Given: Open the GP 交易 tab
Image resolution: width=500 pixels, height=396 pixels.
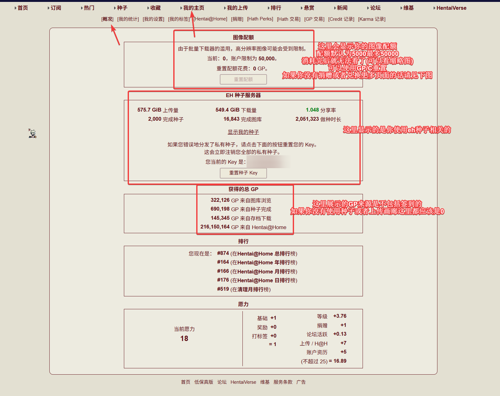Looking at the screenshot, I should [314, 19].
